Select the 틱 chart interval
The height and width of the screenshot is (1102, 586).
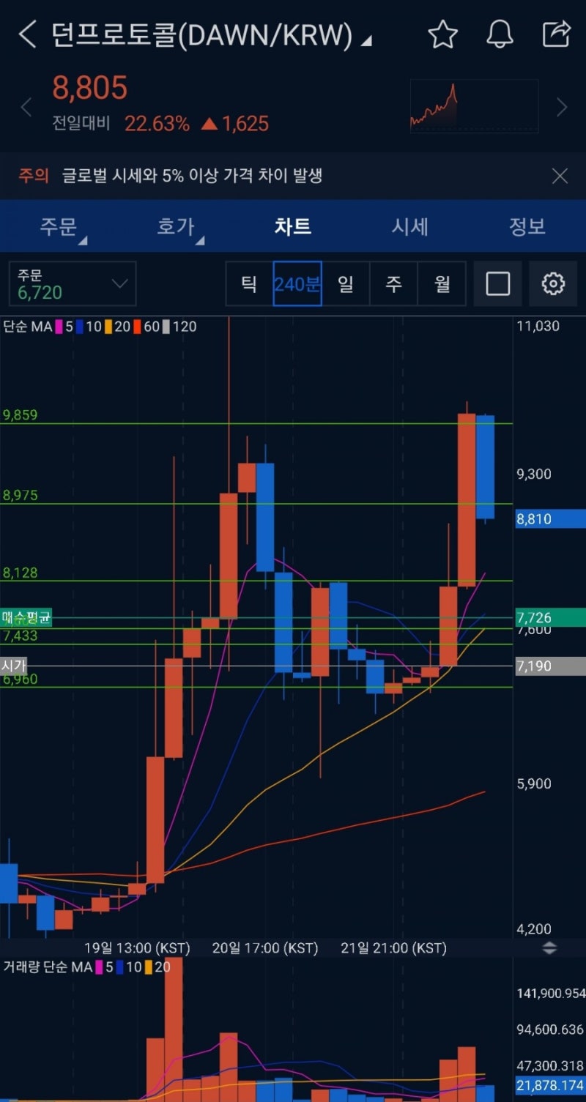point(249,283)
